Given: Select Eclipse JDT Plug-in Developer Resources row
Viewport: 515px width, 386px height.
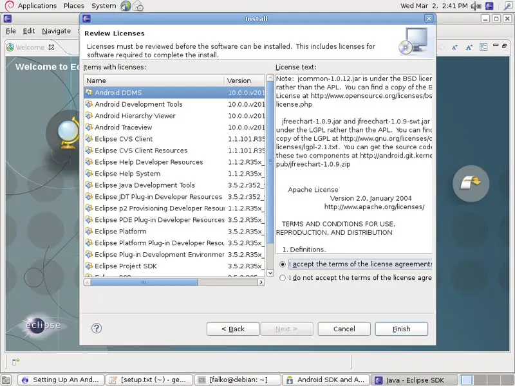Looking at the screenshot, I should pos(174,197).
